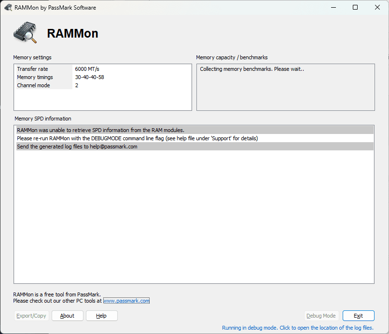The height and width of the screenshot is (334, 389).
Task: Click the RAMMon chip logo image
Action: point(25,32)
